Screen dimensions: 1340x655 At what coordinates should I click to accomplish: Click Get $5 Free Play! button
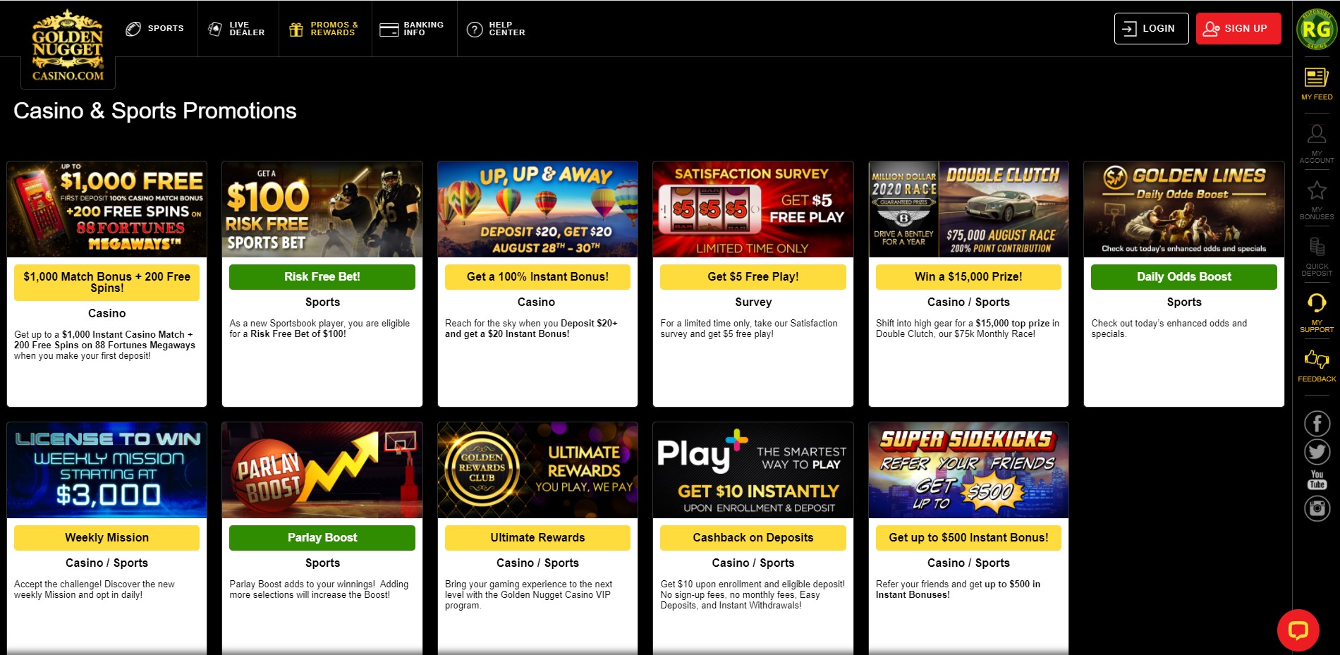tap(753, 276)
